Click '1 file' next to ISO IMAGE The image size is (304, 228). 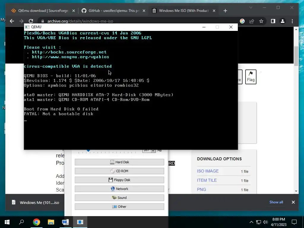click(245, 171)
